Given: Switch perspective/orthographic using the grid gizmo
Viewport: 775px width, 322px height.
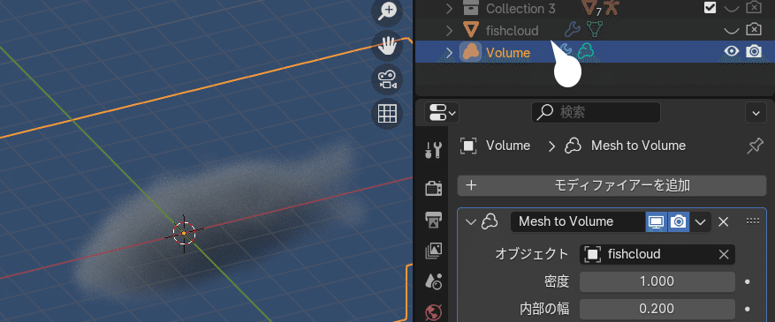Looking at the screenshot, I should coord(388,114).
